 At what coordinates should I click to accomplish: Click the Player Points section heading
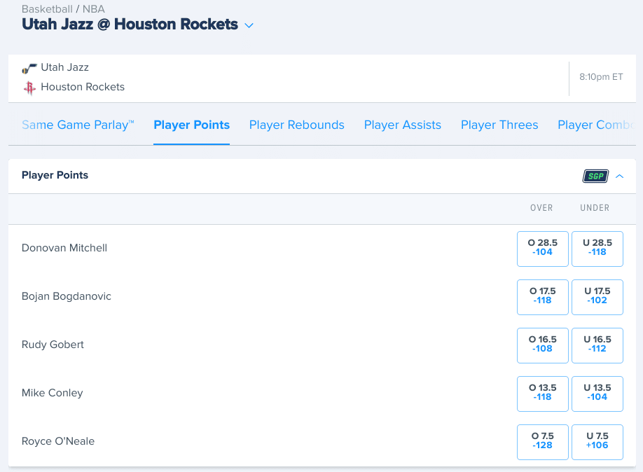(x=55, y=175)
